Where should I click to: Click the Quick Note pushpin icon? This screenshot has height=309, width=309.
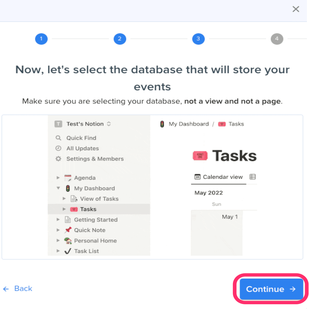[x=68, y=230]
